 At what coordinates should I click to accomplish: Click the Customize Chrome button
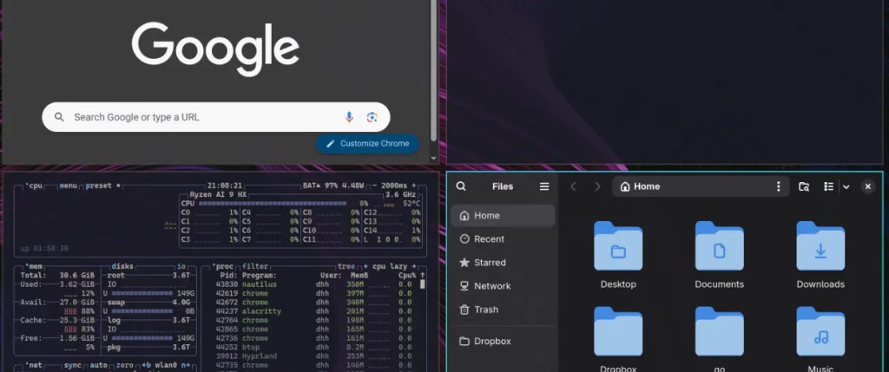pyautogui.click(x=367, y=143)
